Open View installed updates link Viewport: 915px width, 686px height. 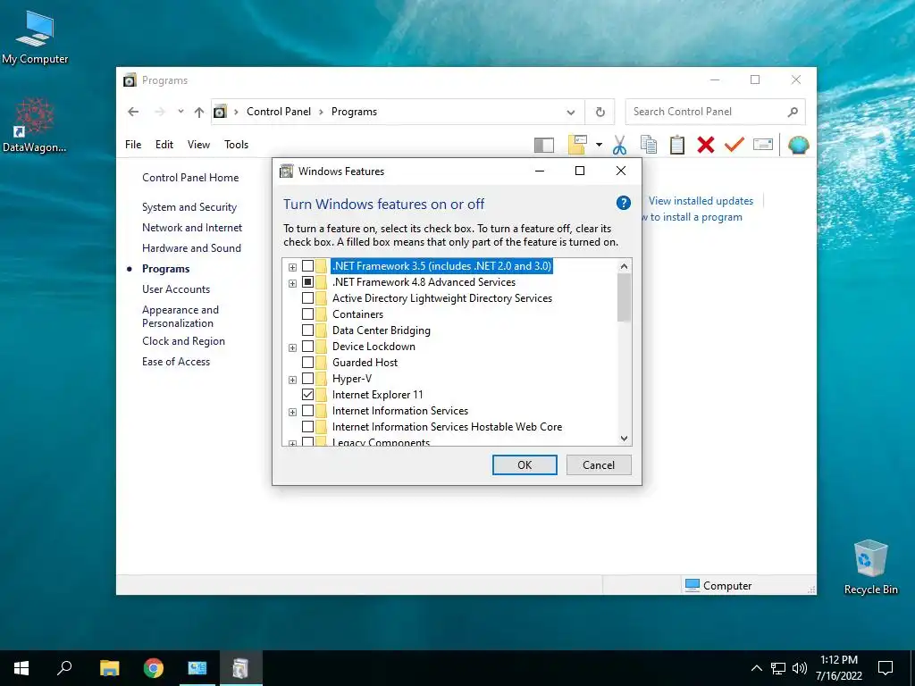click(701, 201)
